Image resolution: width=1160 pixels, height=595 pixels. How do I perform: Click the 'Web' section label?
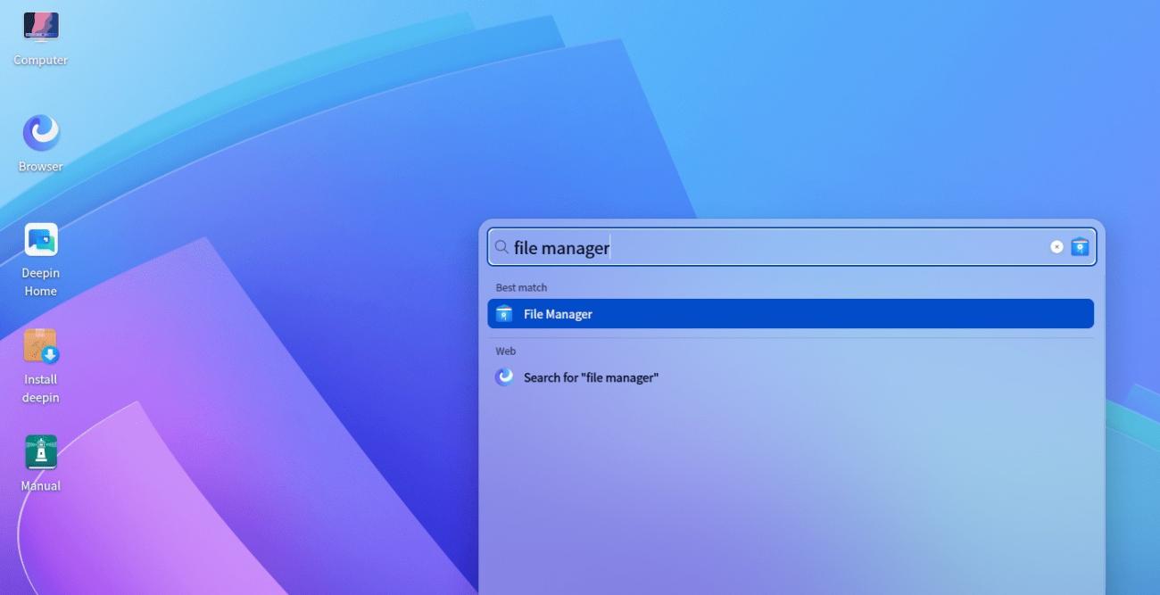click(x=506, y=351)
